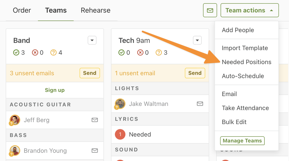Send Band's 3 unsent emails

[x=90, y=73]
